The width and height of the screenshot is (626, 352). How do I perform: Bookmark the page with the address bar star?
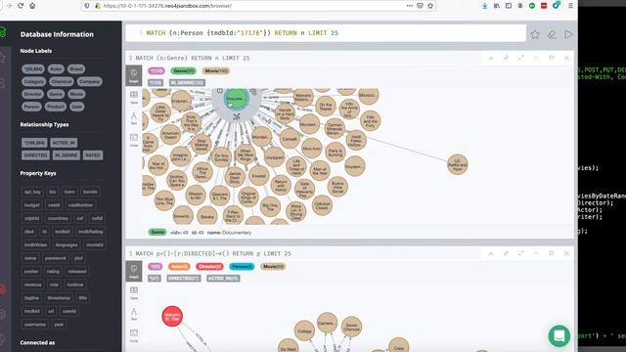coord(430,6)
